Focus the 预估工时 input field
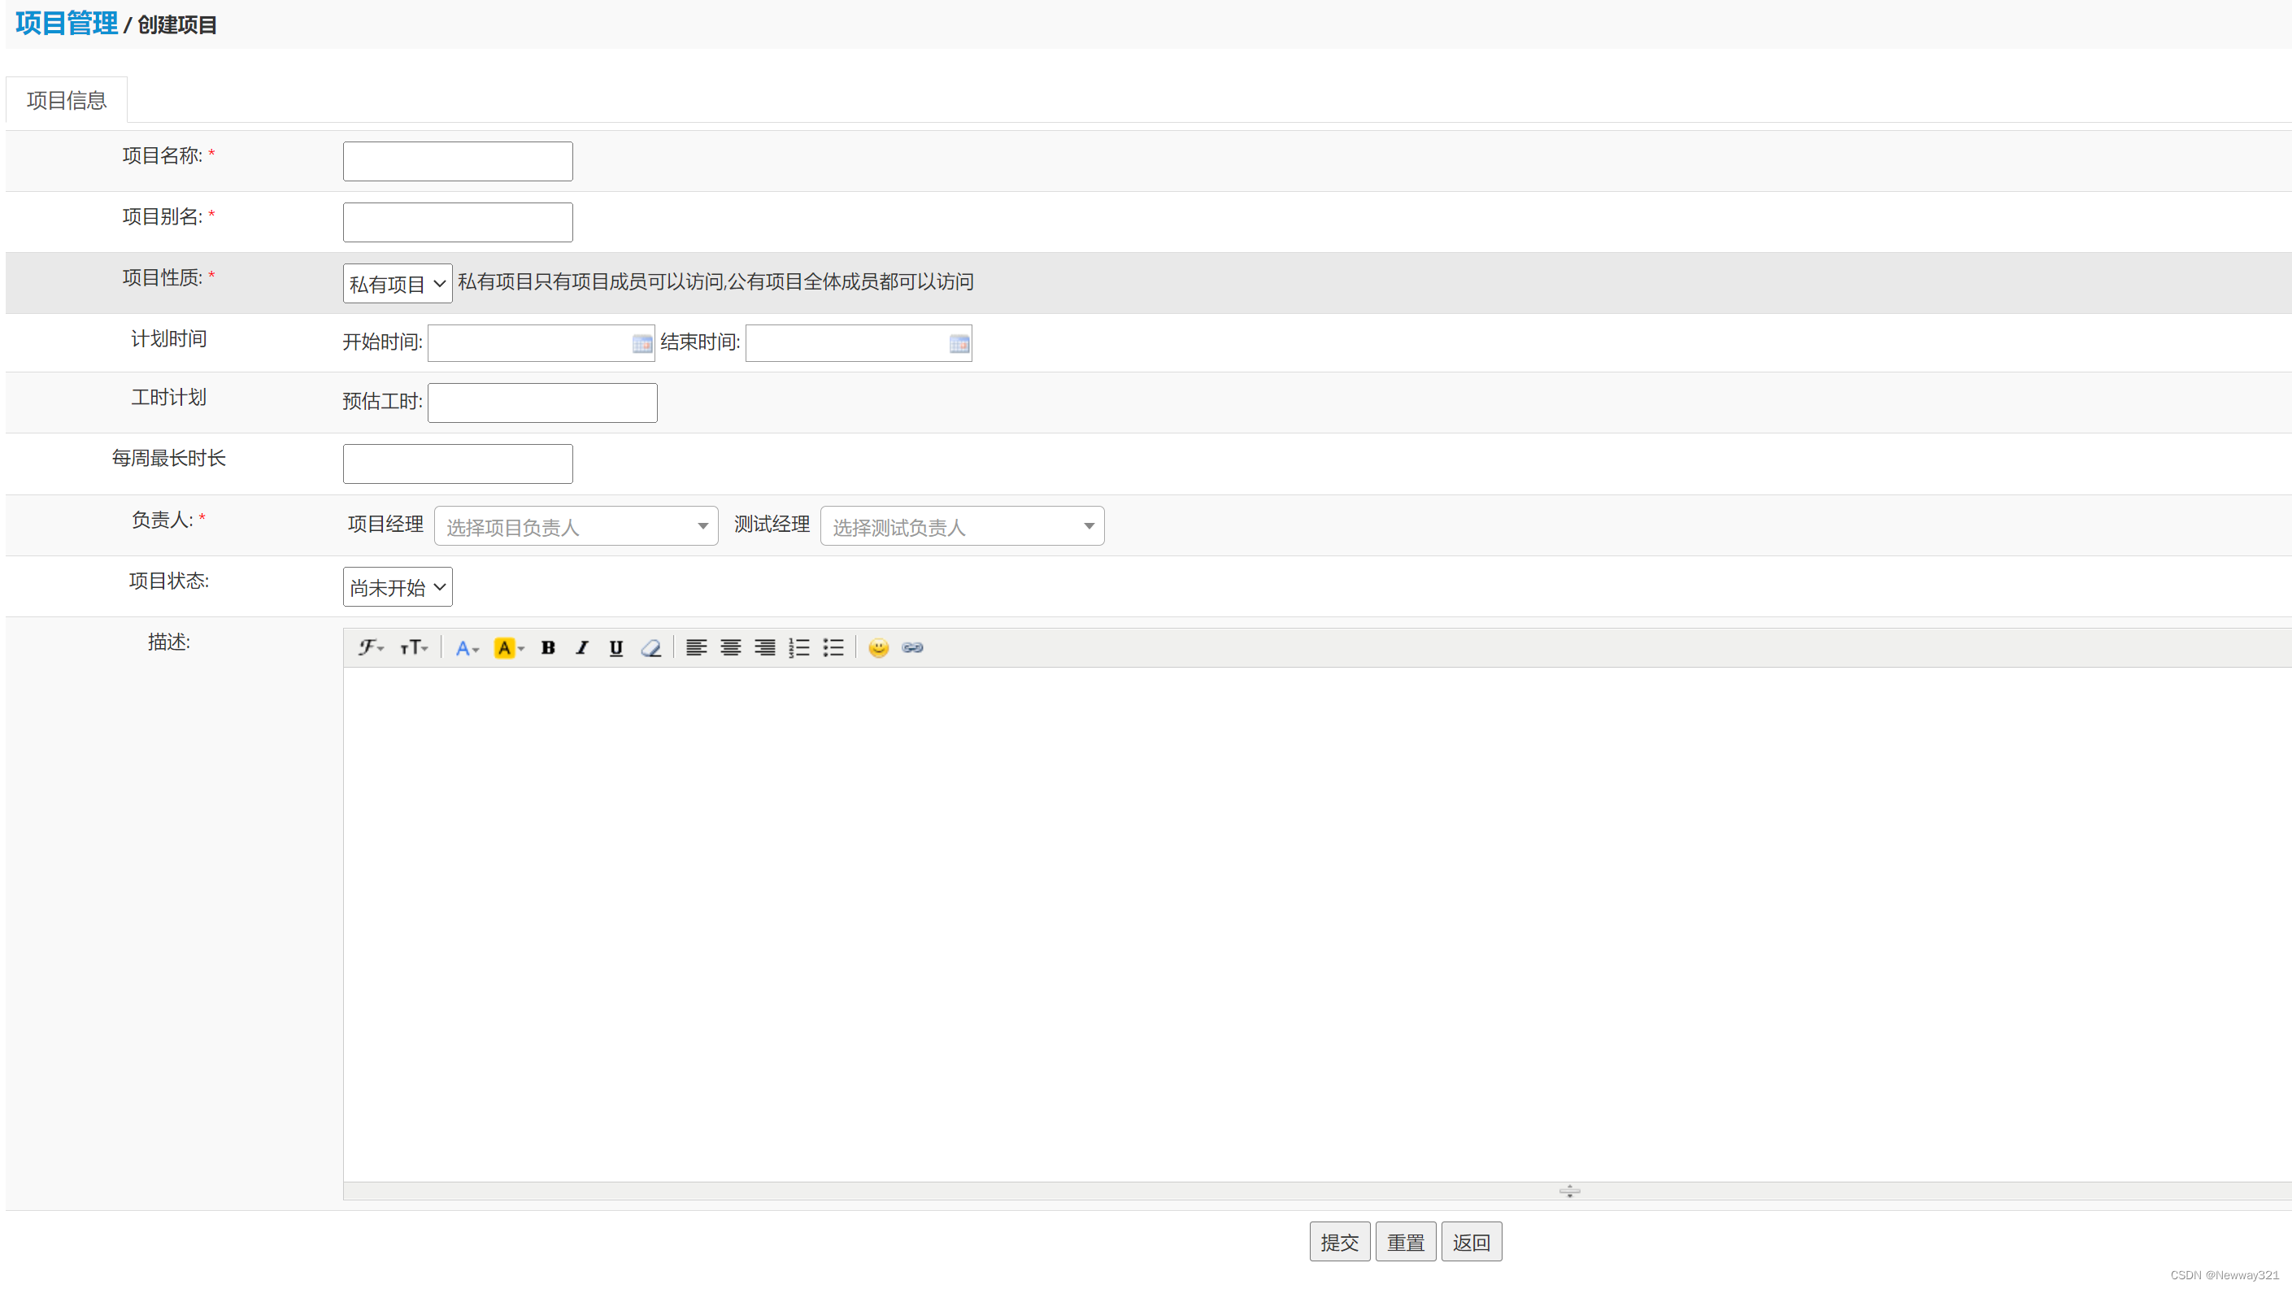Image resolution: width=2292 pixels, height=1289 pixels. pos(543,403)
